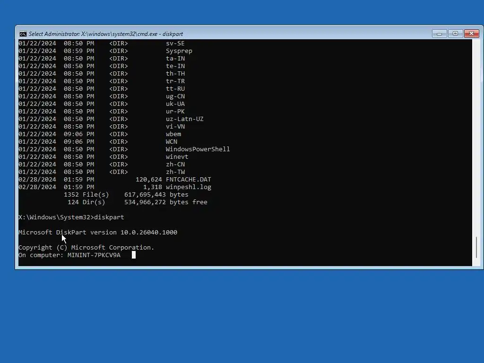Click the computer name 'MININT-7PKCV9A'
This screenshot has height=363, width=484.
click(x=94, y=255)
